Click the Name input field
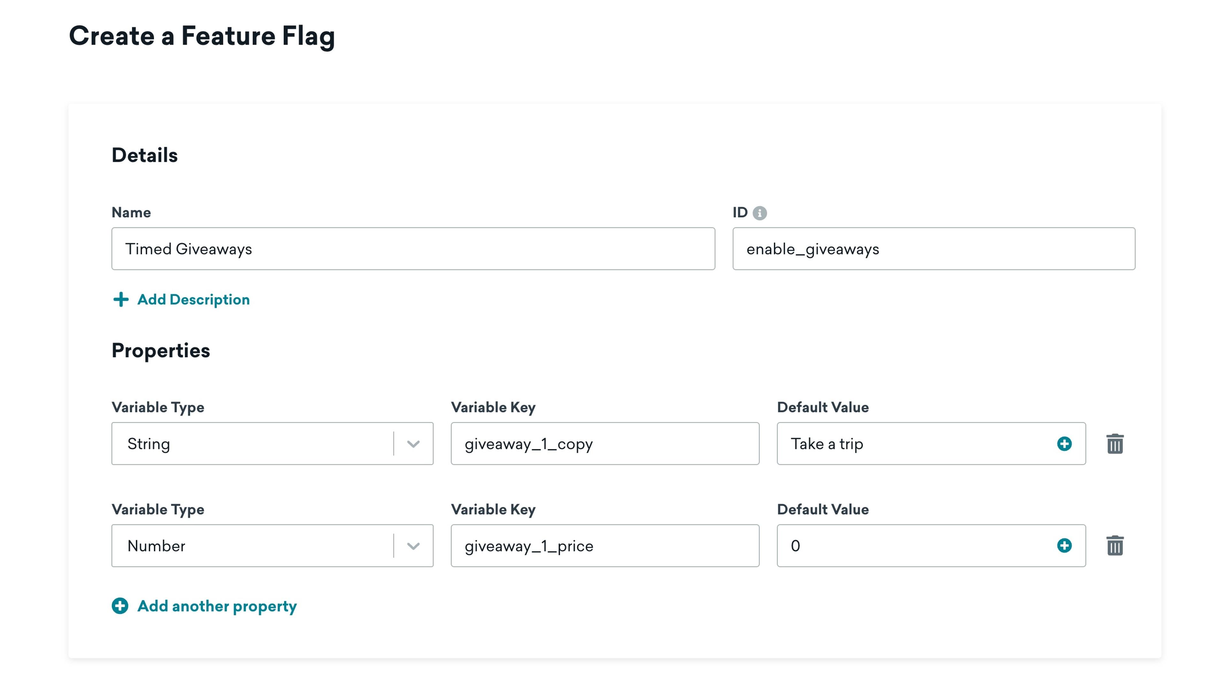Image resolution: width=1227 pixels, height=679 pixels. [413, 248]
